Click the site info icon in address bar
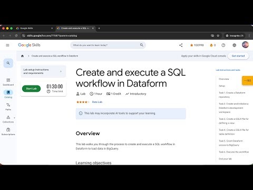 [23, 35]
